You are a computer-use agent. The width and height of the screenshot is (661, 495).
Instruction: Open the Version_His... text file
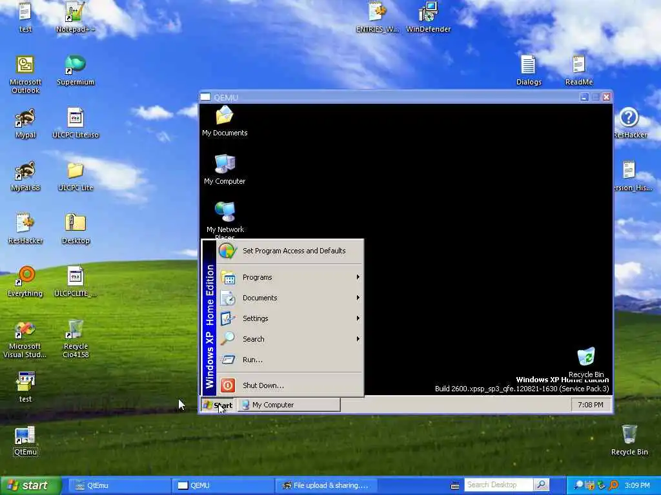coord(630,176)
